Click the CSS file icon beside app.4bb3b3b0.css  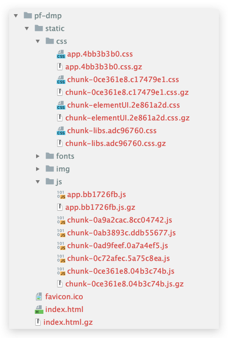pos(61,54)
